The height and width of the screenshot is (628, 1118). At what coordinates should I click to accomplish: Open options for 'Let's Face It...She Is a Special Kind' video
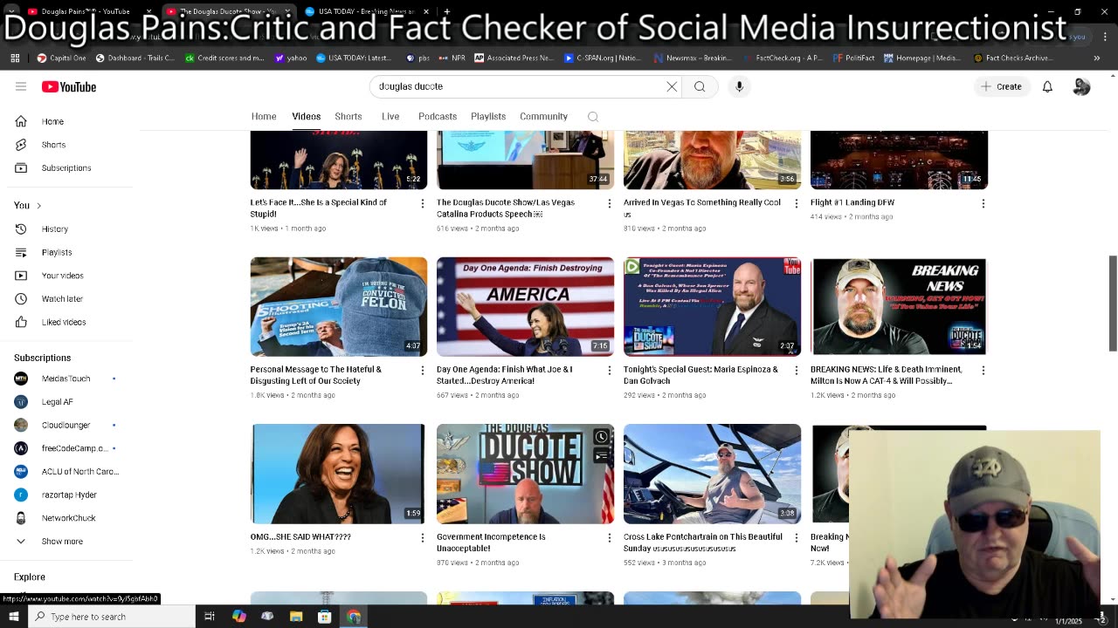click(x=423, y=203)
